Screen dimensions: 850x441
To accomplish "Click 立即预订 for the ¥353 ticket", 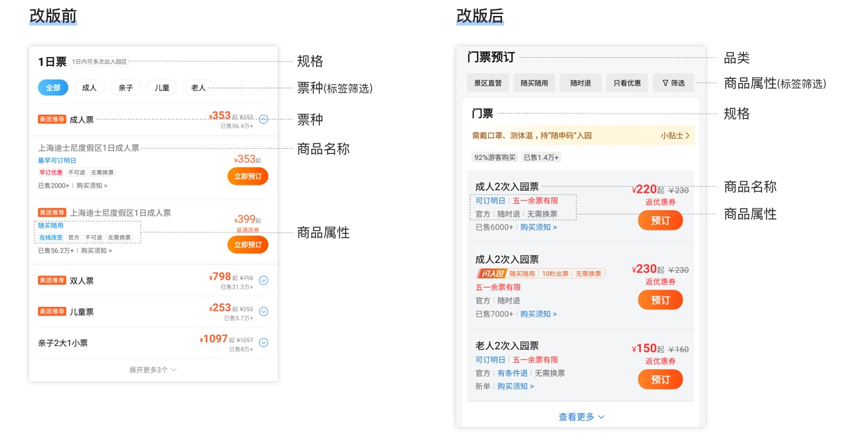I will 247,176.
